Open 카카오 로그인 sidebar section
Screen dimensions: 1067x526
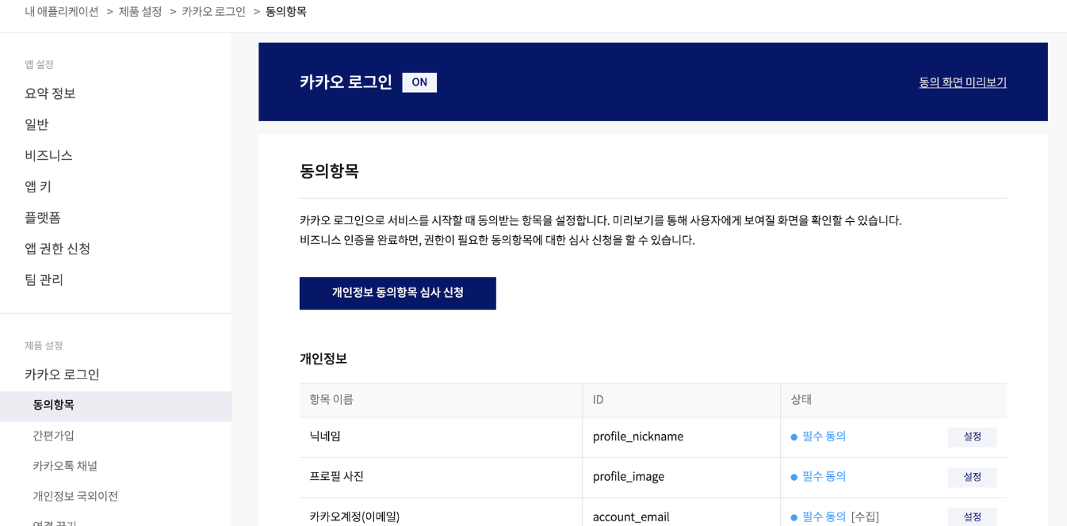click(x=63, y=375)
